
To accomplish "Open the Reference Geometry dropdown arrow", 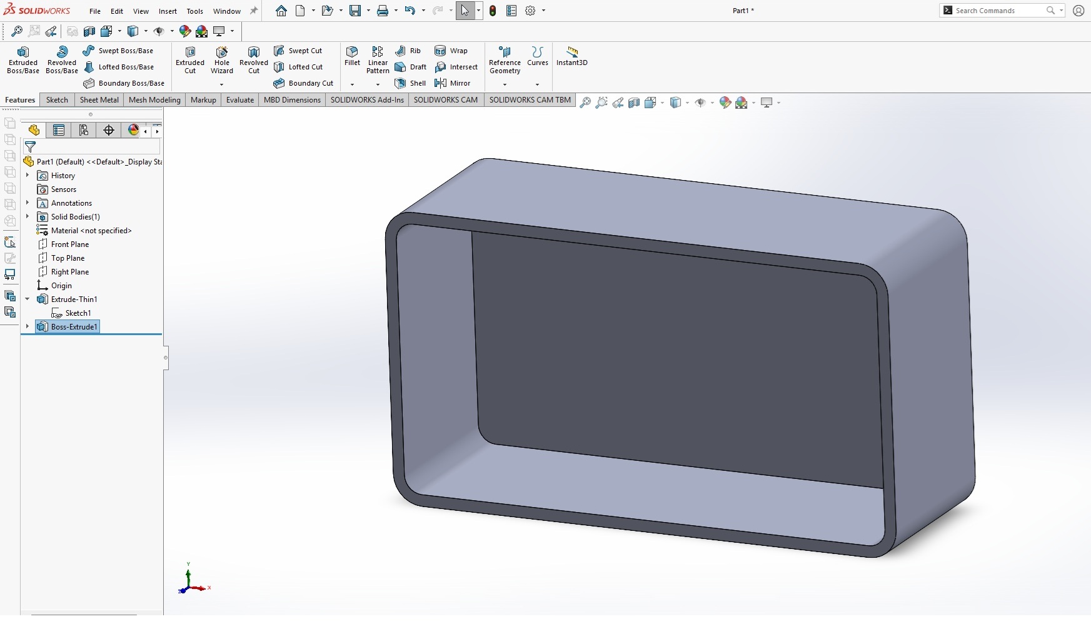I will [x=505, y=84].
